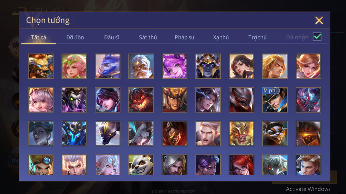Filter by 'Pháp sư' tab

185,37
